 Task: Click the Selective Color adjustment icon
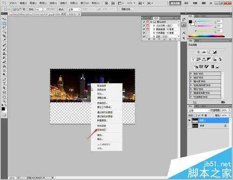tap(218, 67)
